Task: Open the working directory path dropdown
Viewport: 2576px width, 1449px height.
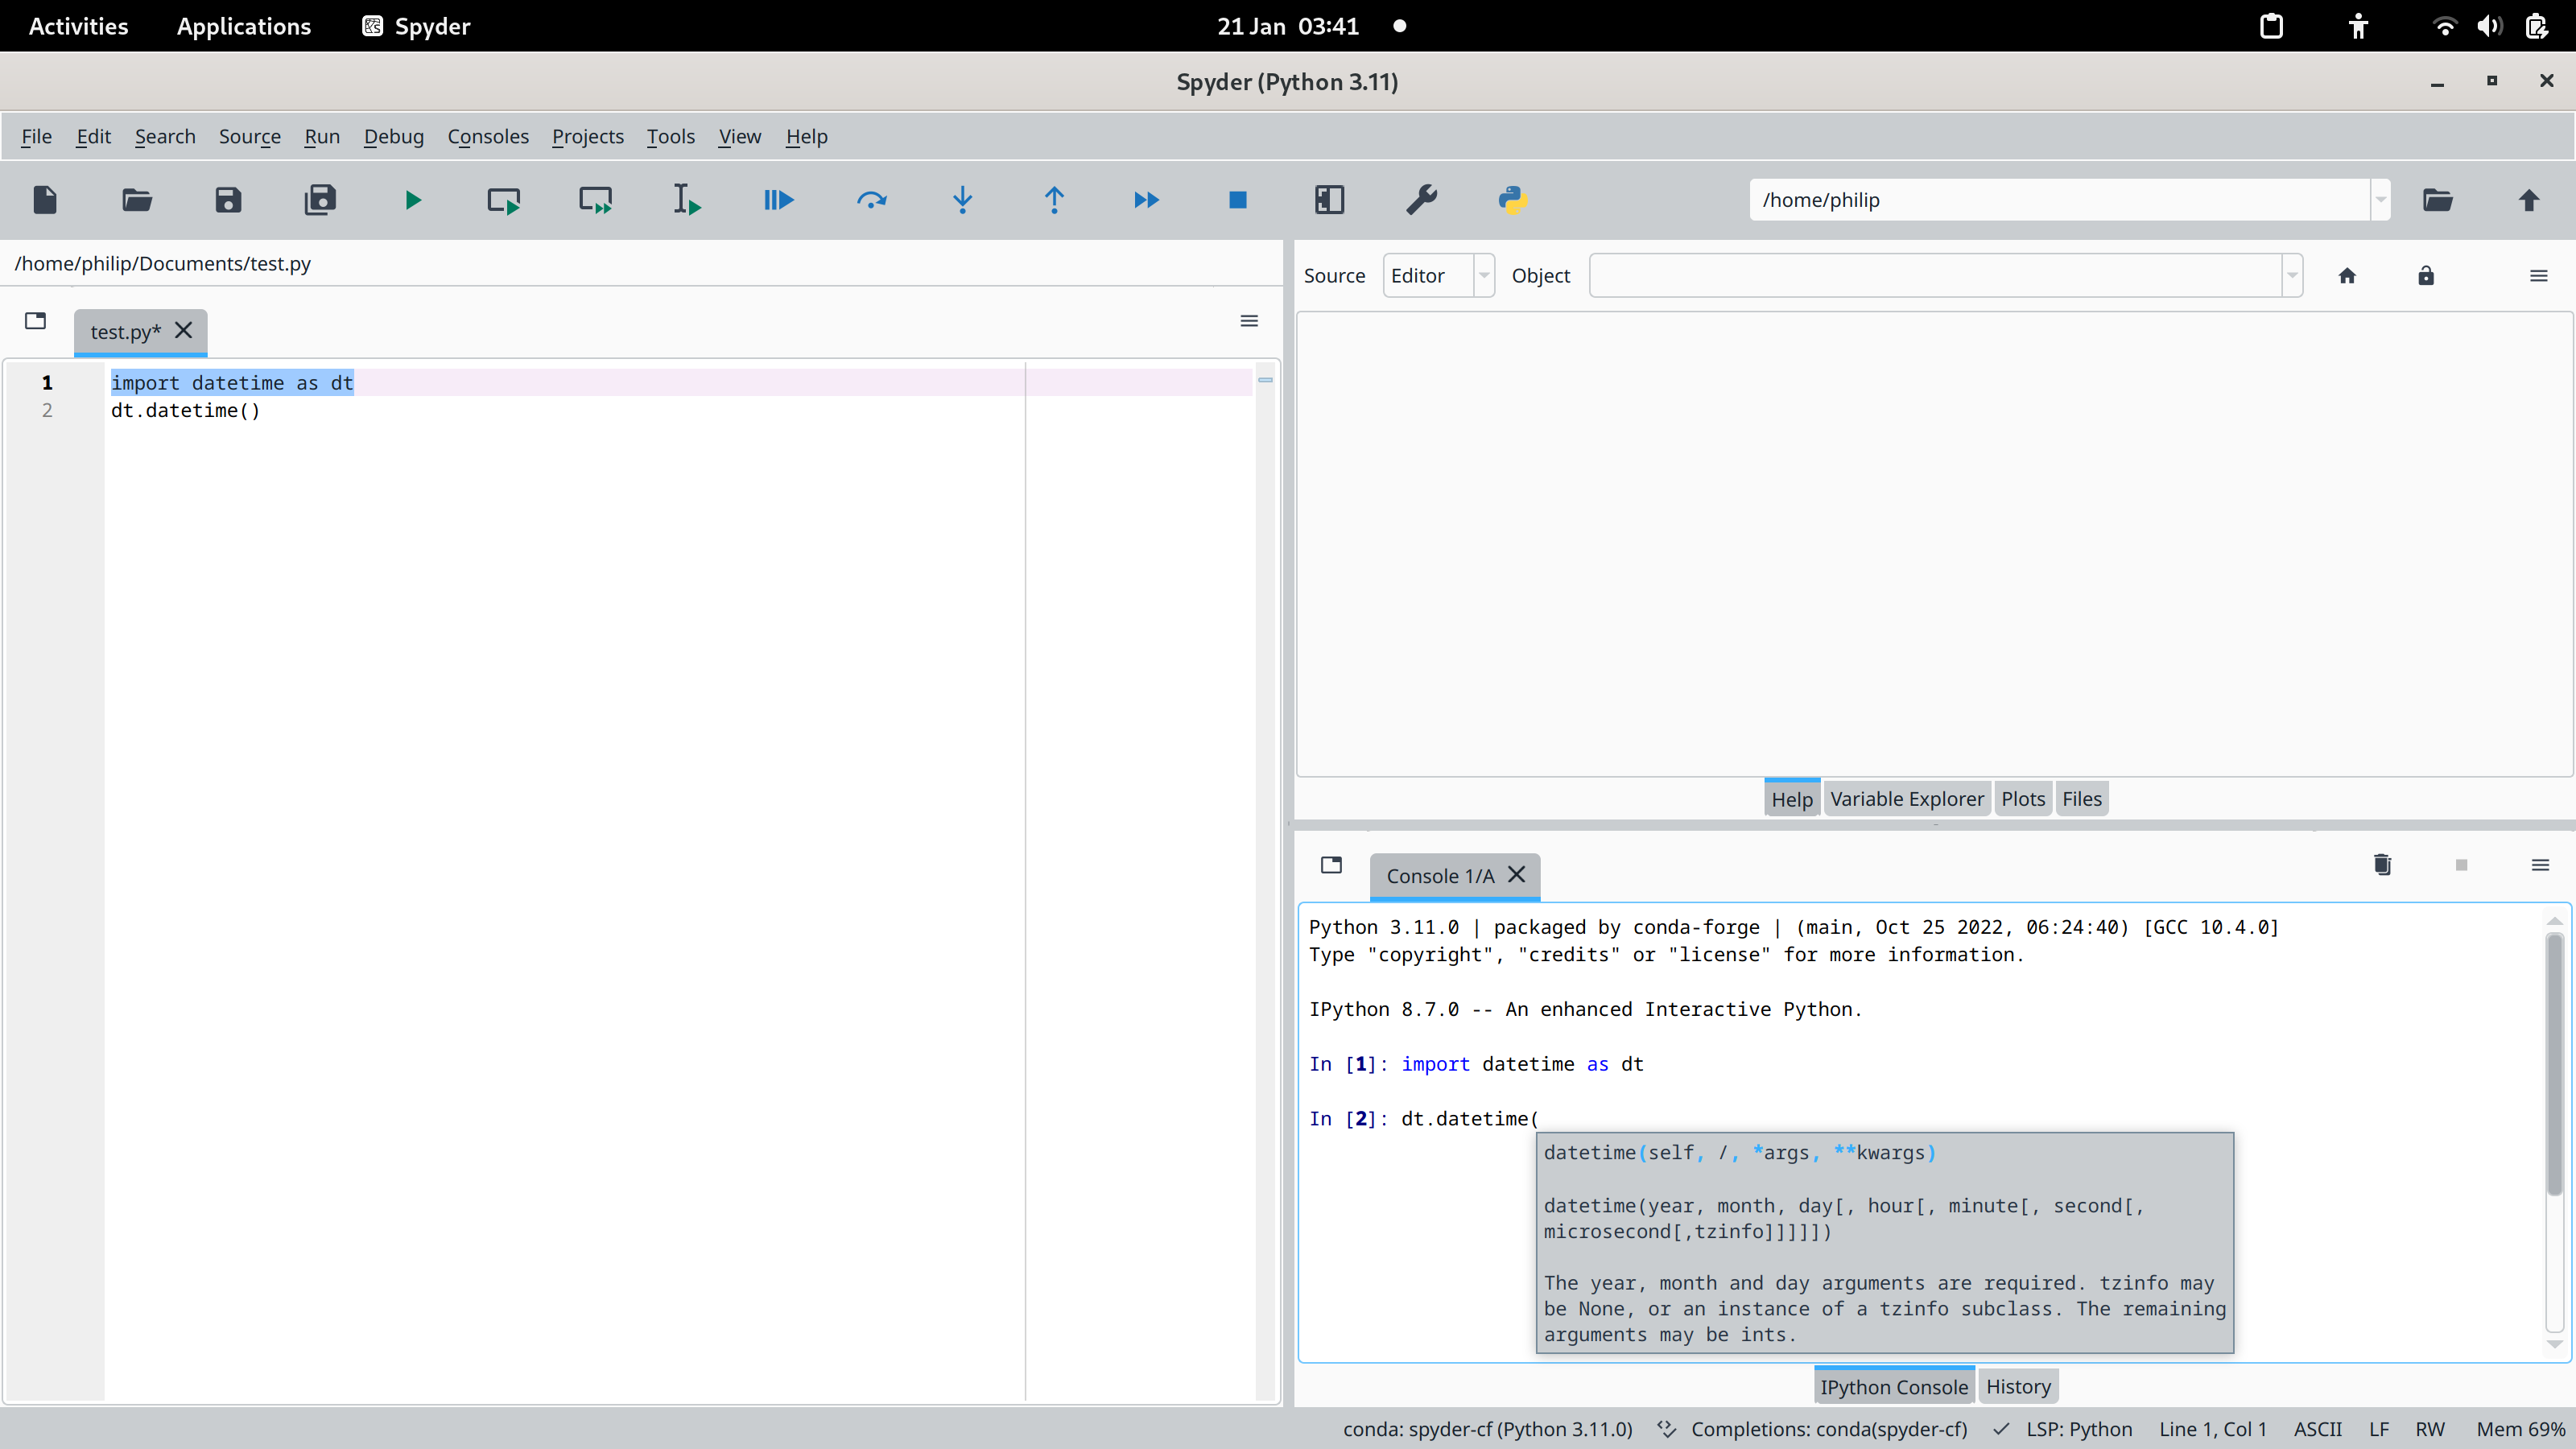Action: coord(2380,200)
